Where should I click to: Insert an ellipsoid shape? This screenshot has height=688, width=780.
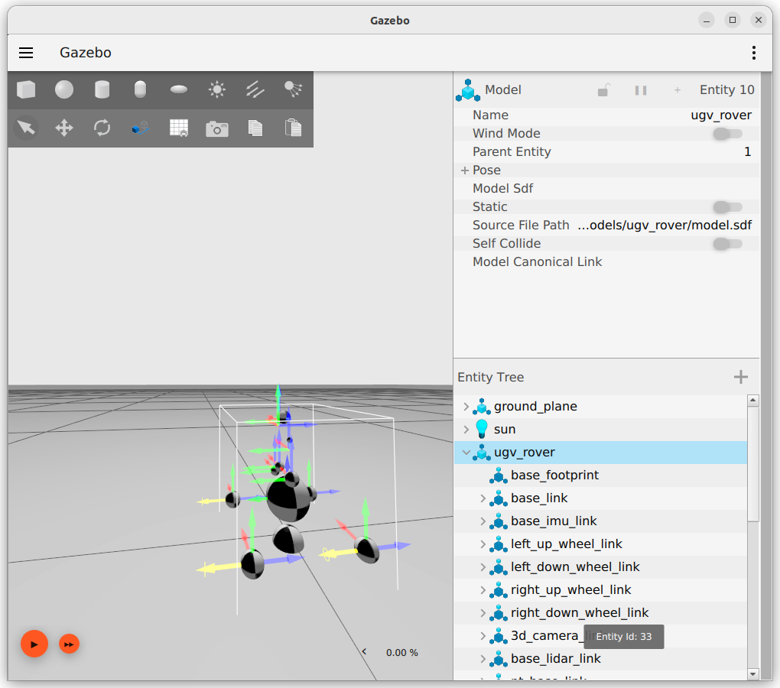179,90
